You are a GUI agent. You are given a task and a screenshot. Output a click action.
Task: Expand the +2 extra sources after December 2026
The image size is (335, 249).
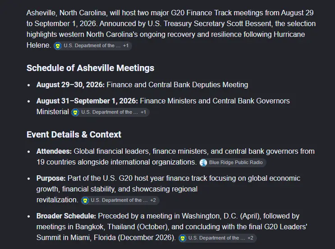250,238
